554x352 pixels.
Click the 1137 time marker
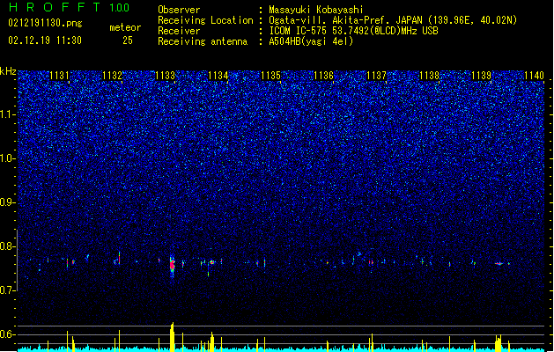coord(376,76)
